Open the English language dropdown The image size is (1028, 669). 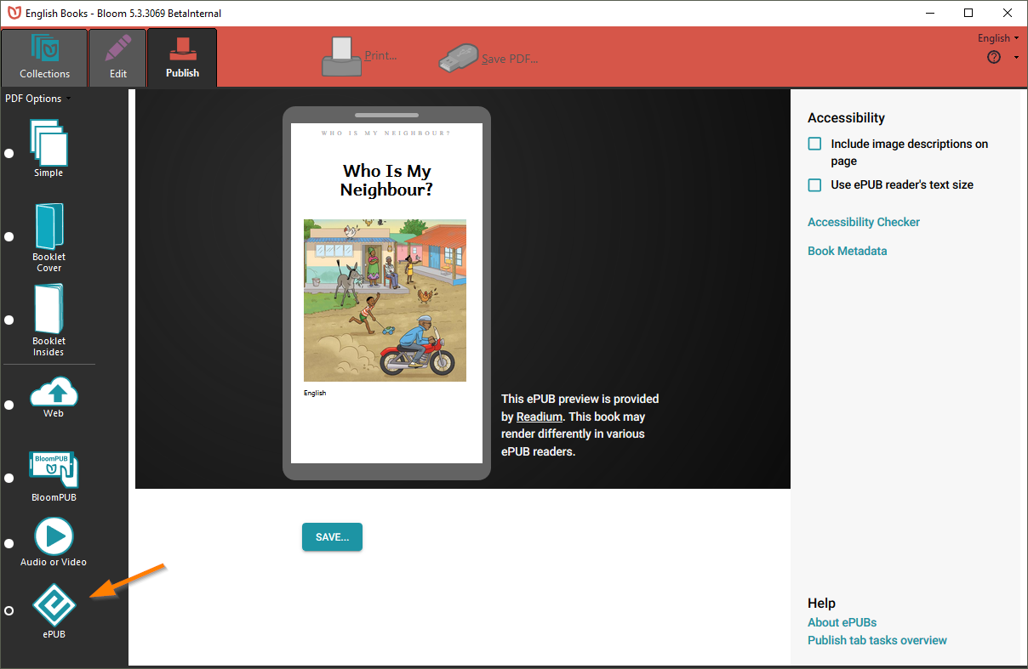tap(997, 38)
